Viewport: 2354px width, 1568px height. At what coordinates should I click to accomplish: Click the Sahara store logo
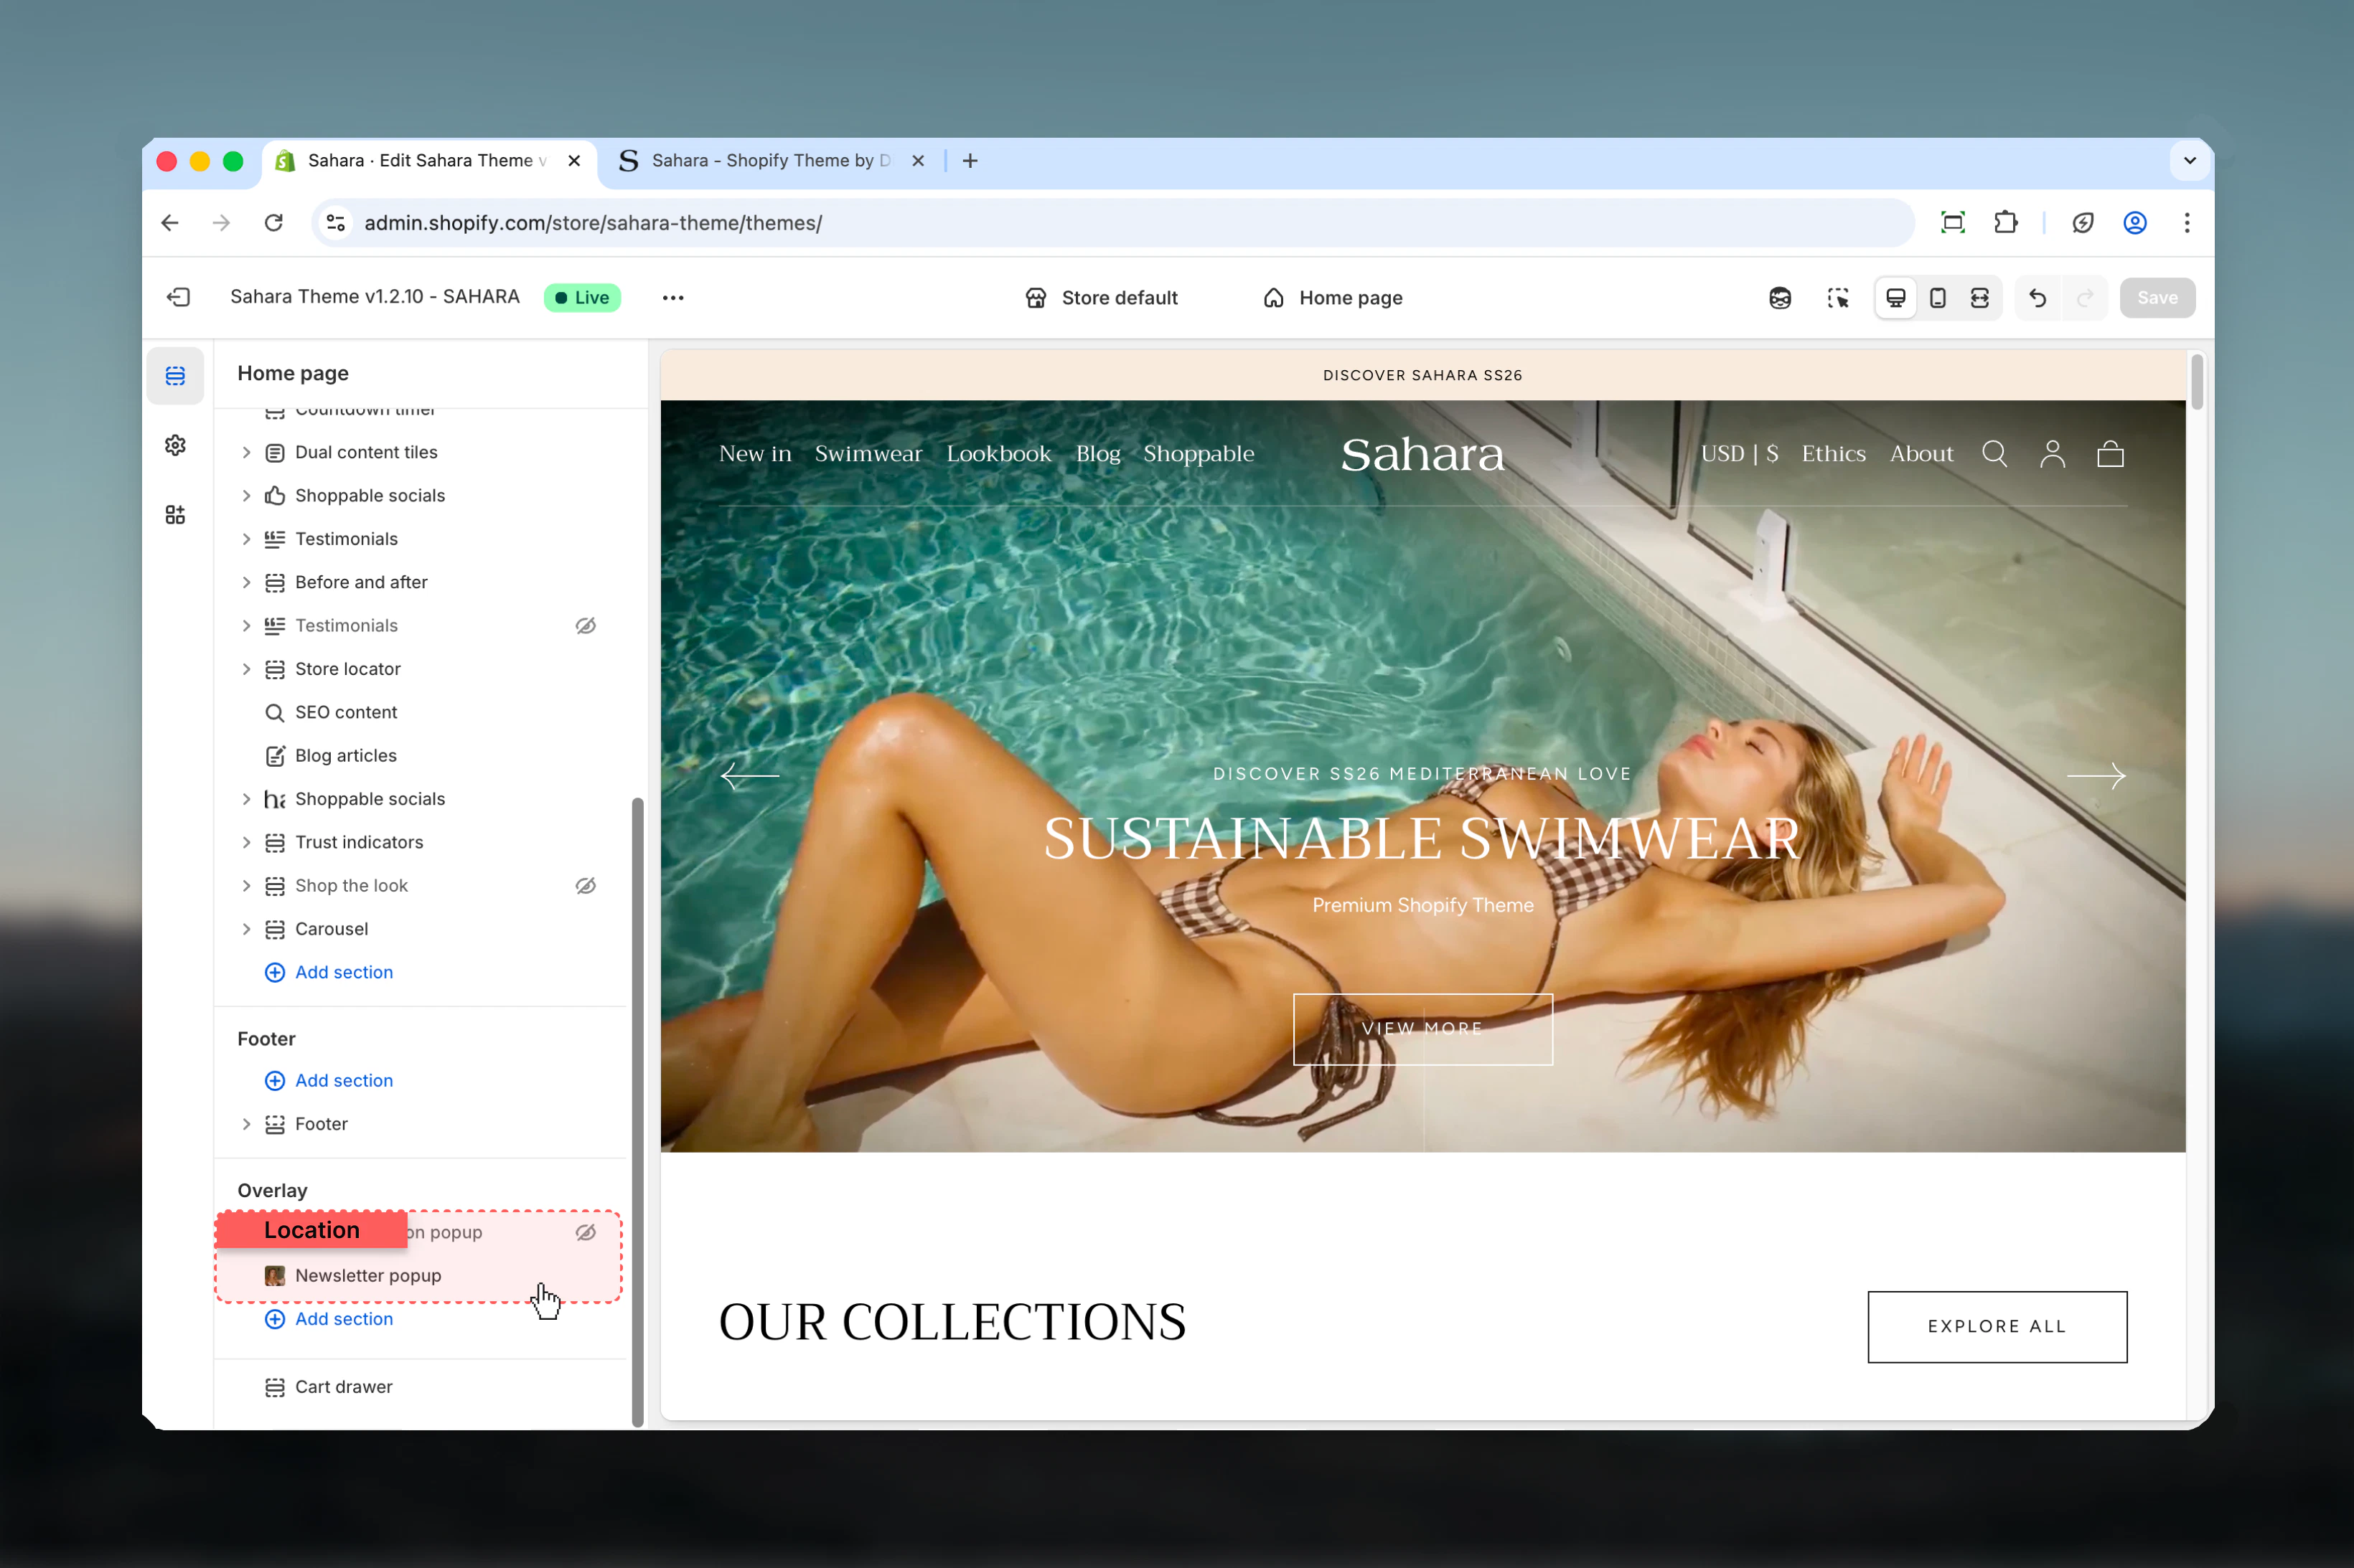[x=1422, y=454]
